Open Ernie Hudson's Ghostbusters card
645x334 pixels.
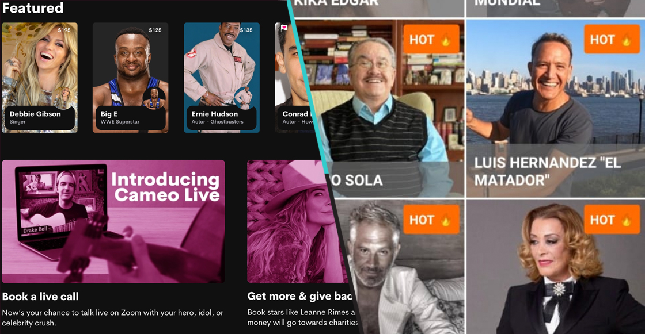click(222, 78)
